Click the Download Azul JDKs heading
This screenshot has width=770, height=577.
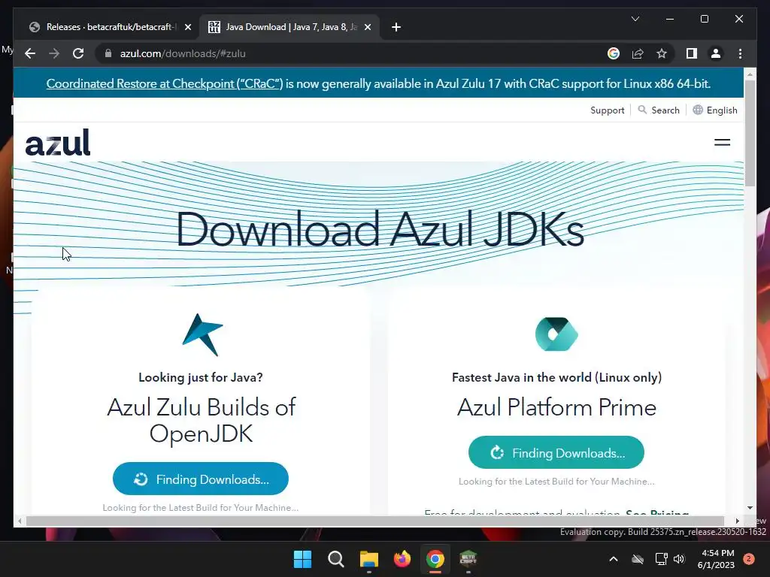click(380, 229)
